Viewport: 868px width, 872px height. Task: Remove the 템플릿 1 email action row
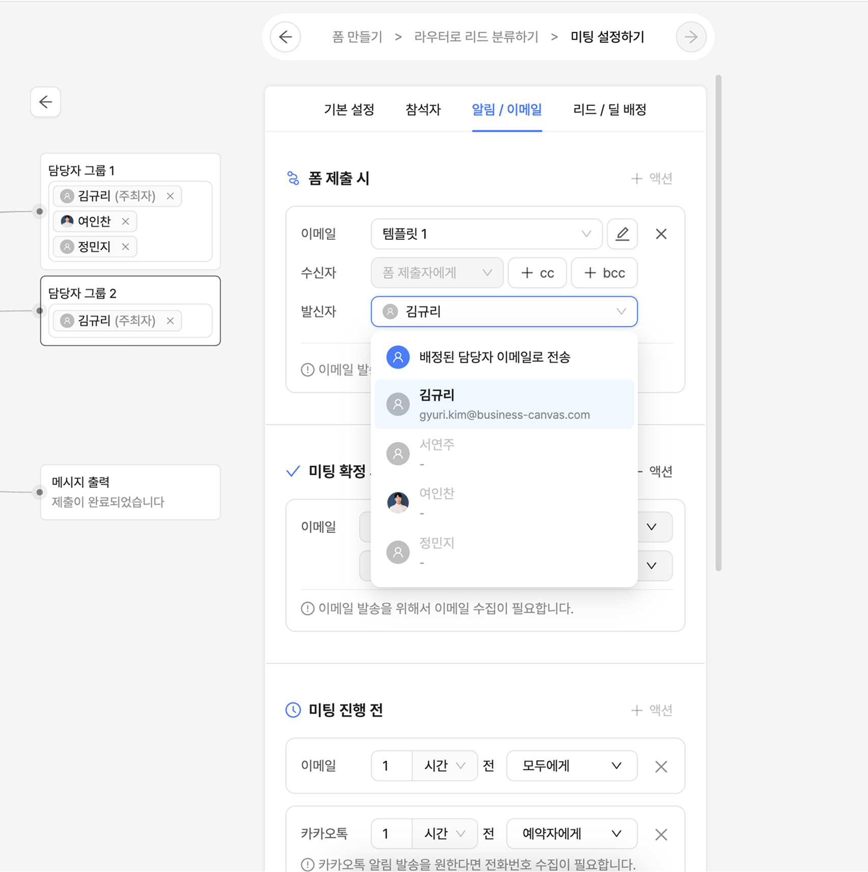coord(661,234)
